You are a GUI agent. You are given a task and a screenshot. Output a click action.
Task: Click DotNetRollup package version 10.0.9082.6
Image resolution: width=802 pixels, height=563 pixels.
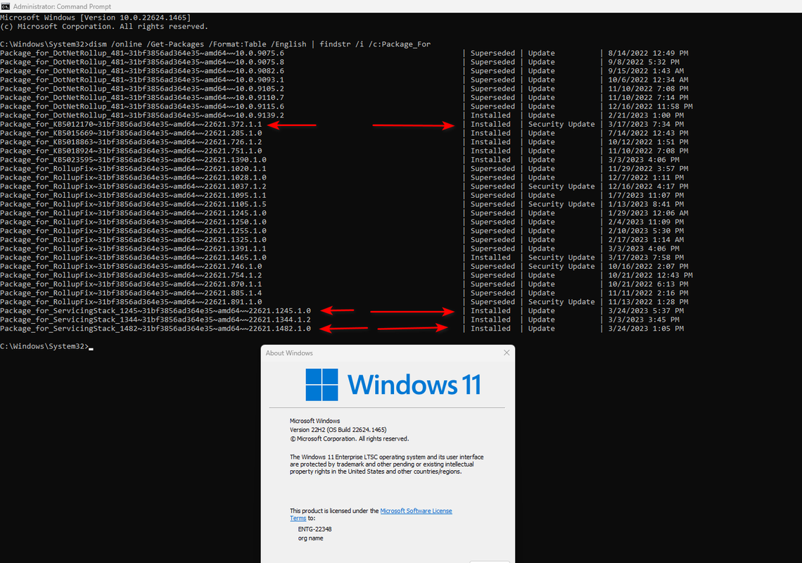click(x=141, y=71)
